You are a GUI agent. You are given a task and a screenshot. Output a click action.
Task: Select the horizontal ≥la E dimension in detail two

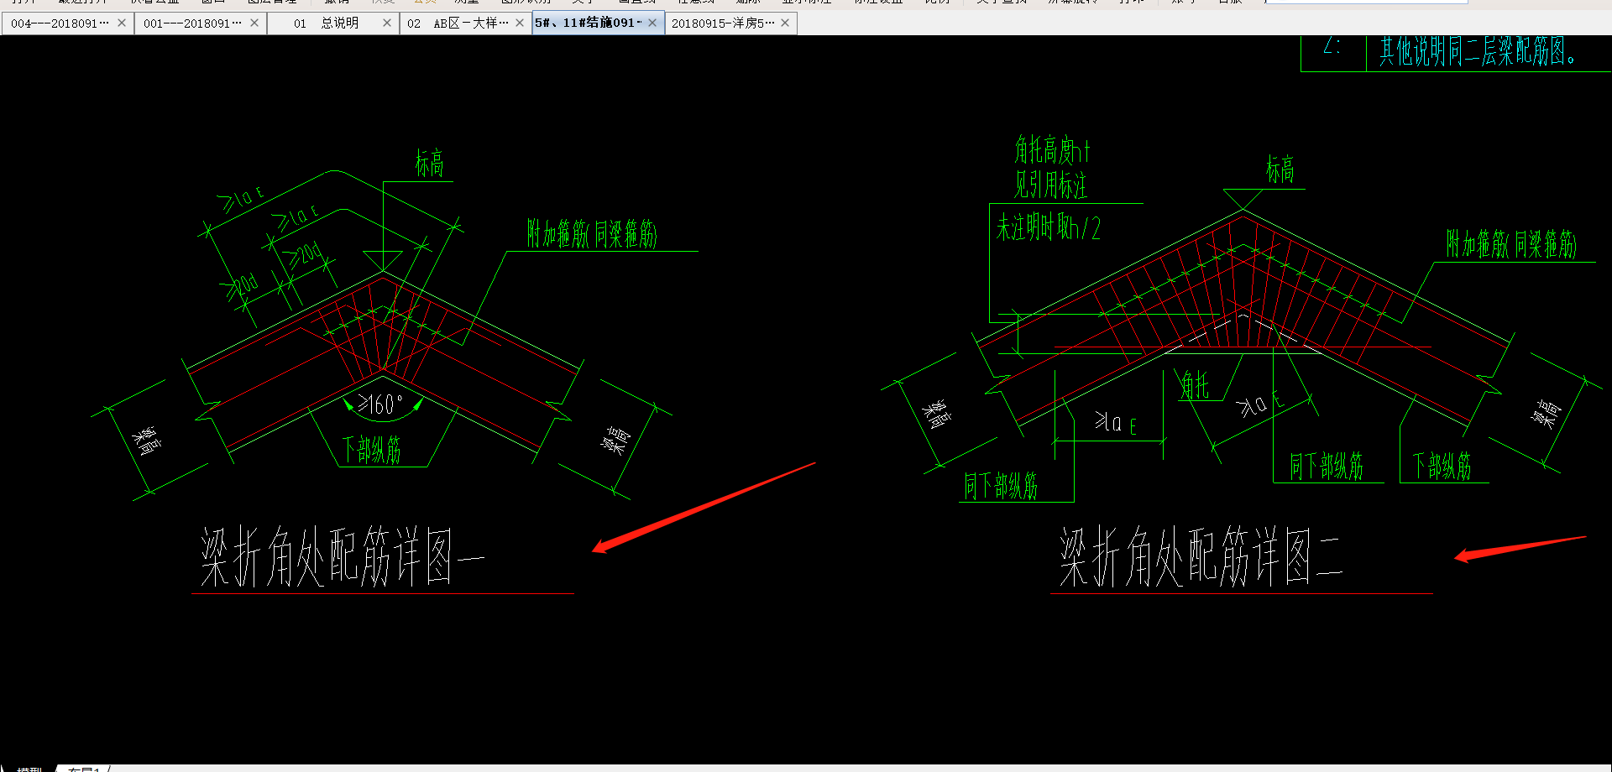(x=1116, y=423)
